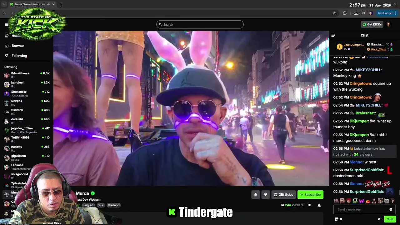Open gigikikiam channel in Following list
This screenshot has height=225, width=400.
coord(27,157)
